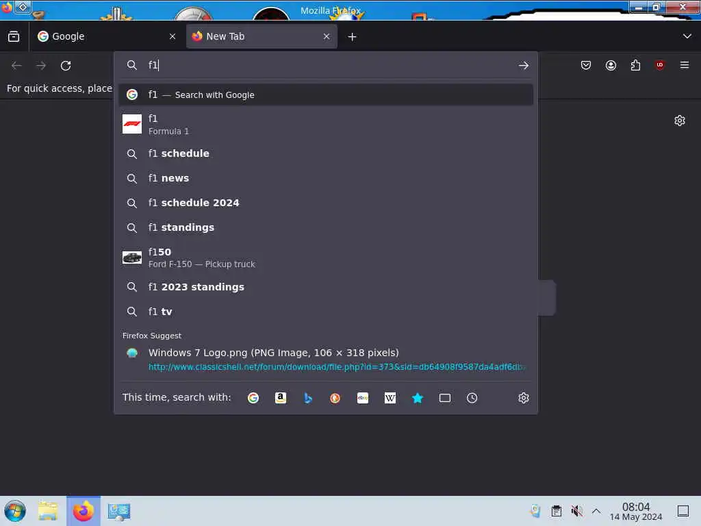Open the Firefox account icon
701x526 pixels.
[611, 65]
